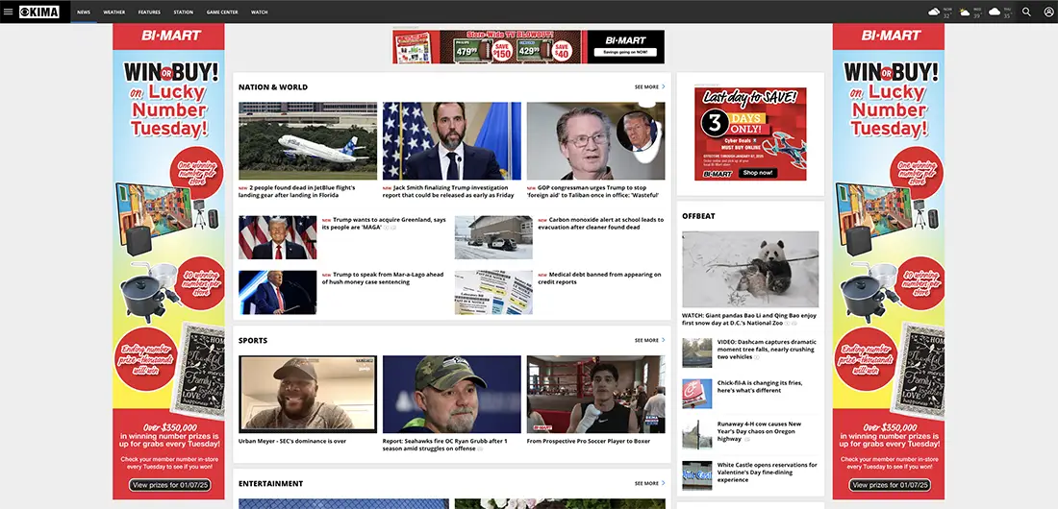Open the search magnifier icon
This screenshot has height=509, width=1058.
point(1026,12)
